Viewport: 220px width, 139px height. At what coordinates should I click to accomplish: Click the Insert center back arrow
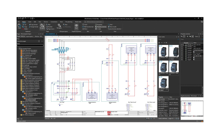click(162, 43)
